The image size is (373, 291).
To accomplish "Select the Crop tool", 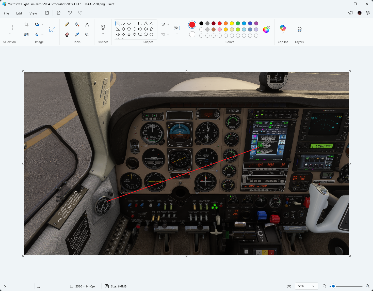I will tap(26, 24).
